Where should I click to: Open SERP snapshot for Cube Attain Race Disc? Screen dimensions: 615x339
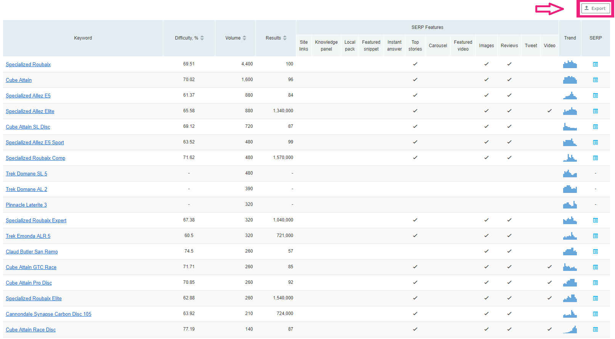[x=596, y=329]
